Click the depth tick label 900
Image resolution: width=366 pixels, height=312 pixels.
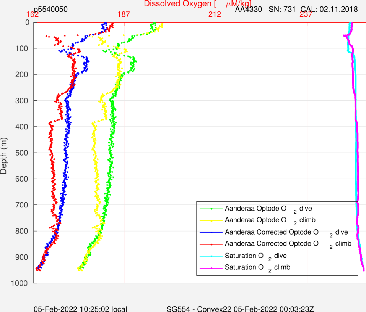tap(22, 257)
